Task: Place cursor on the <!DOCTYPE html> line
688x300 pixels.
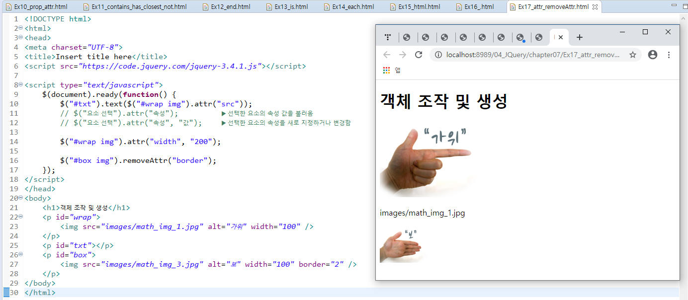Action: [58, 19]
